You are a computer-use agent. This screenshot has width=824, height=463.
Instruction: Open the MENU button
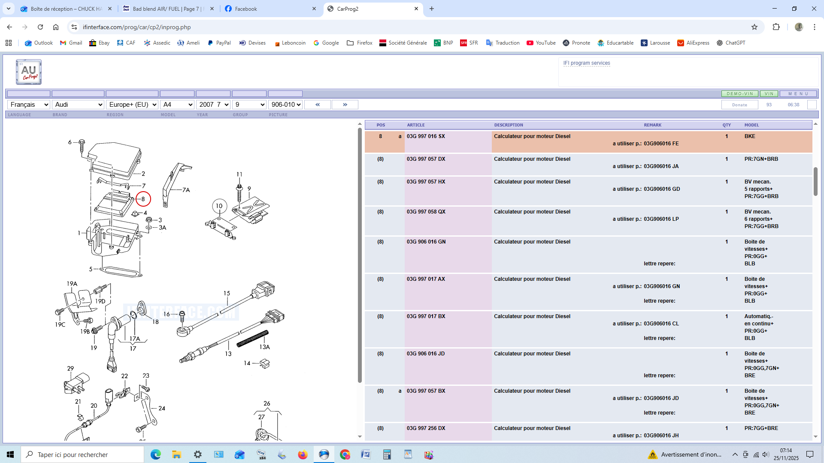pyautogui.click(x=798, y=93)
